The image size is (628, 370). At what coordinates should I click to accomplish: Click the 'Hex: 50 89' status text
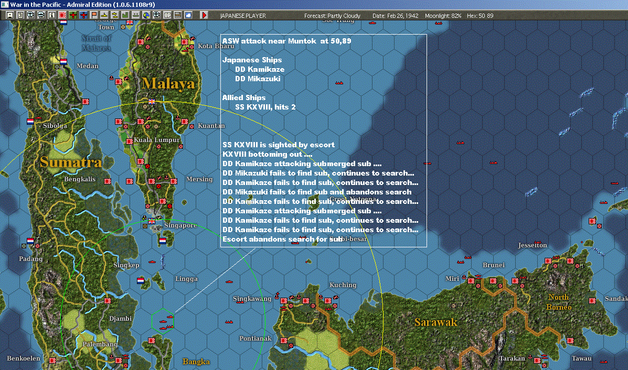click(x=480, y=16)
